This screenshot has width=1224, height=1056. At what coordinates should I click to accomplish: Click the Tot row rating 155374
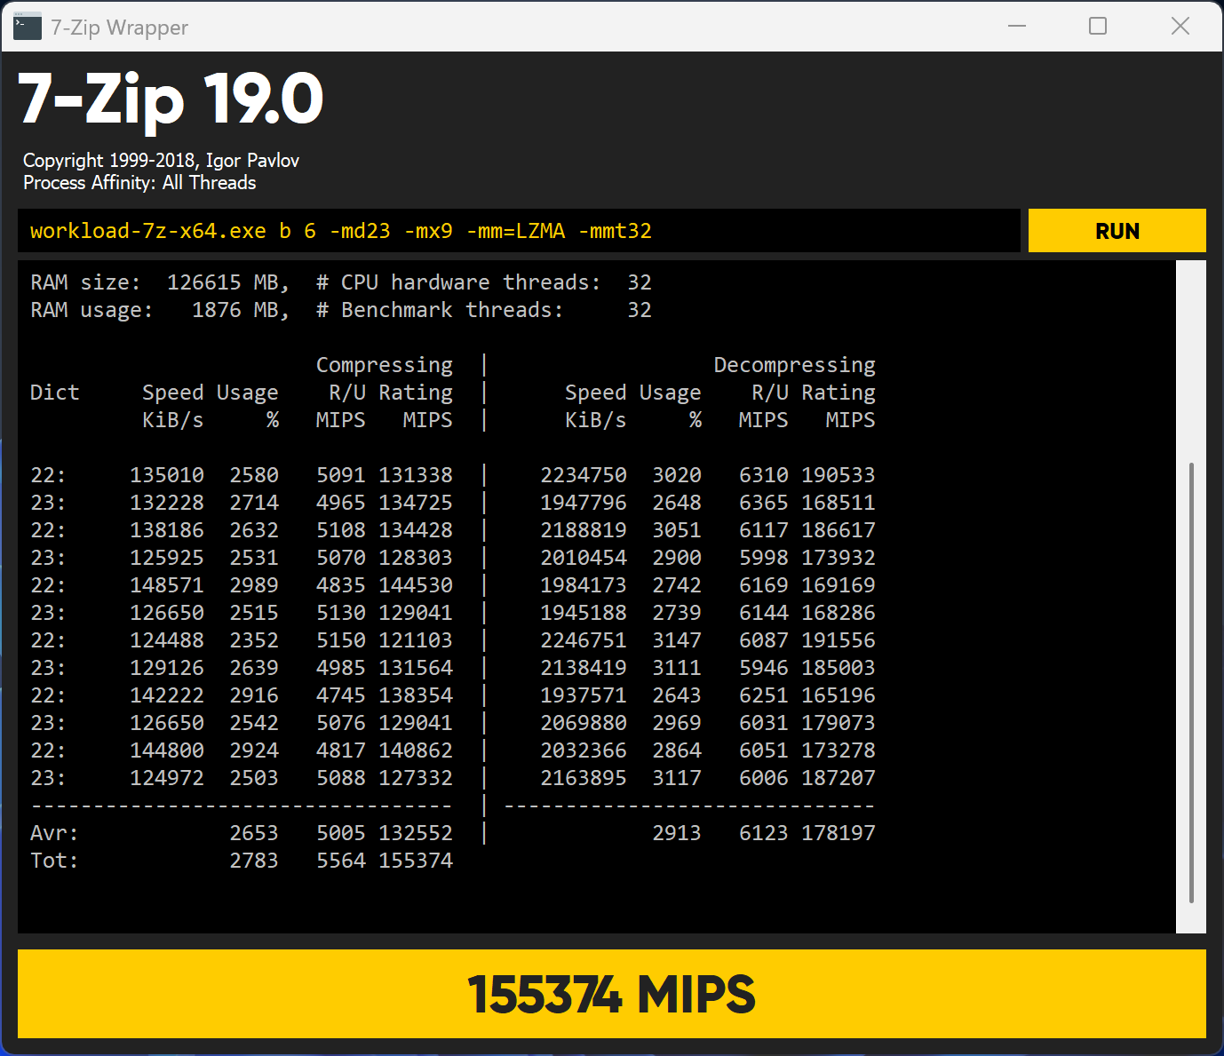tap(416, 861)
